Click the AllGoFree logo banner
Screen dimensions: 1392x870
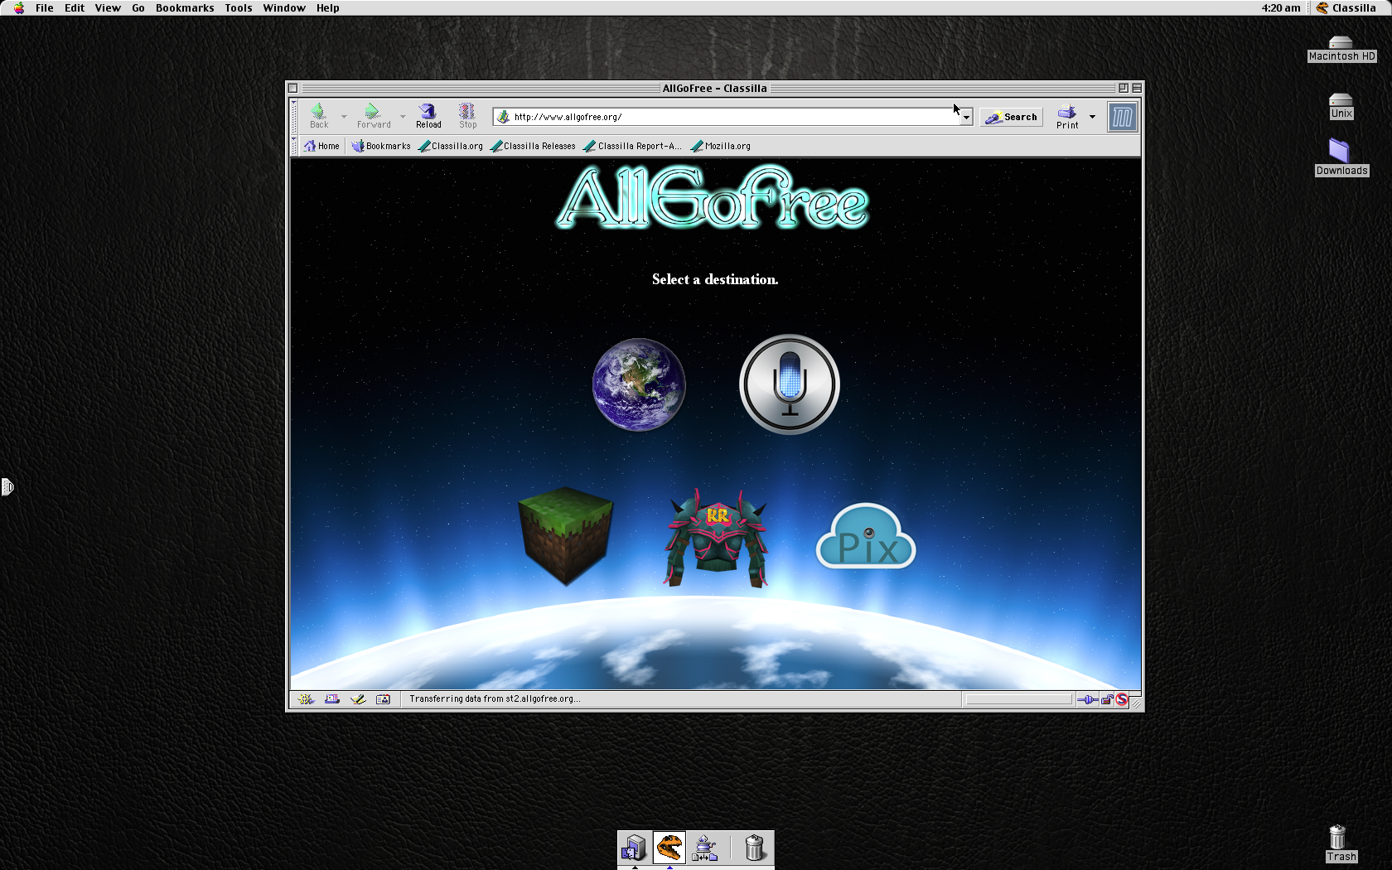pyautogui.click(x=713, y=198)
